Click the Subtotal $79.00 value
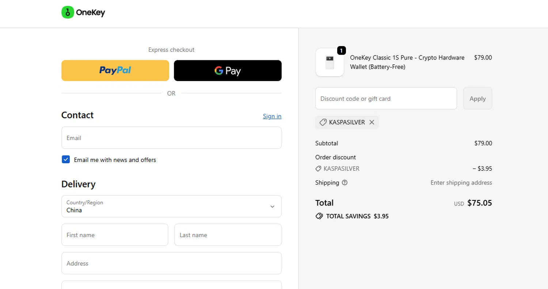The height and width of the screenshot is (289, 548). [x=483, y=143]
